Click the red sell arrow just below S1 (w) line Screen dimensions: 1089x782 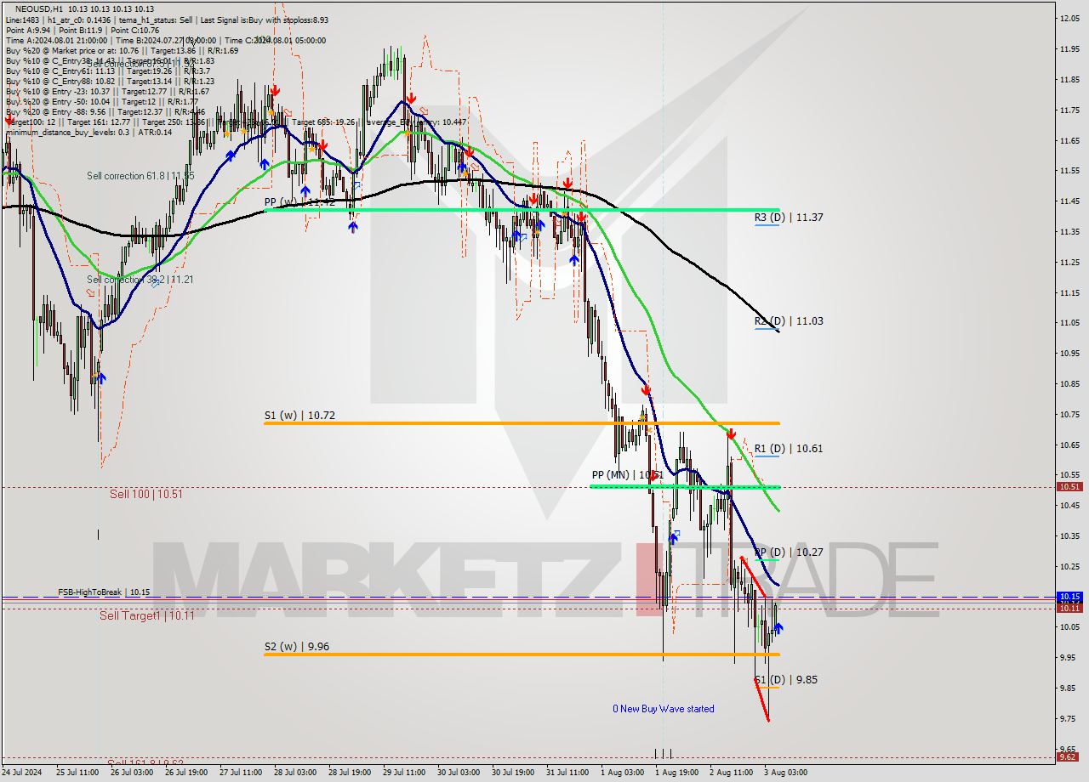click(731, 433)
